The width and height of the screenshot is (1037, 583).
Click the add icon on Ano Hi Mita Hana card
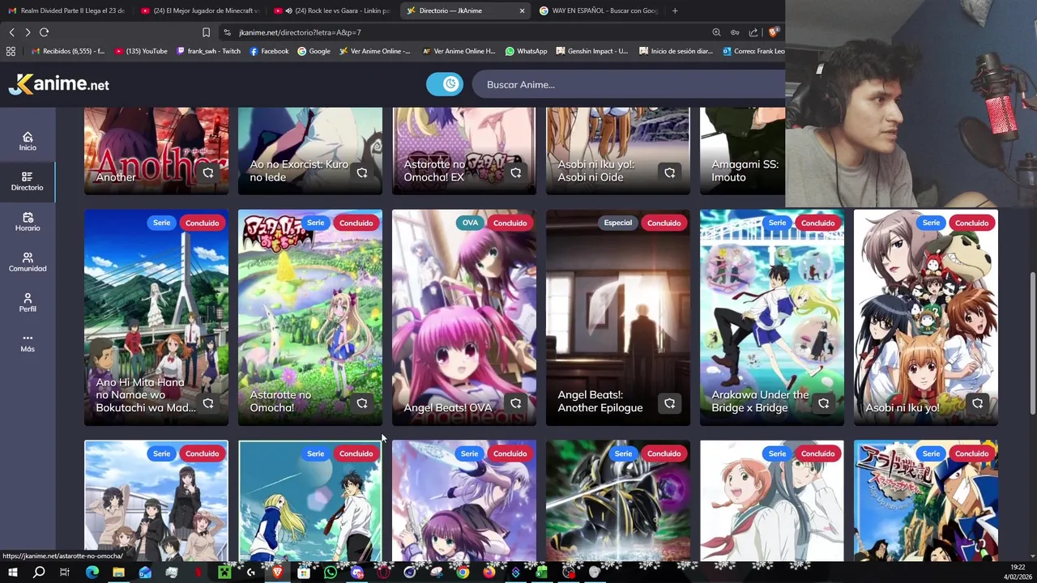(x=208, y=403)
